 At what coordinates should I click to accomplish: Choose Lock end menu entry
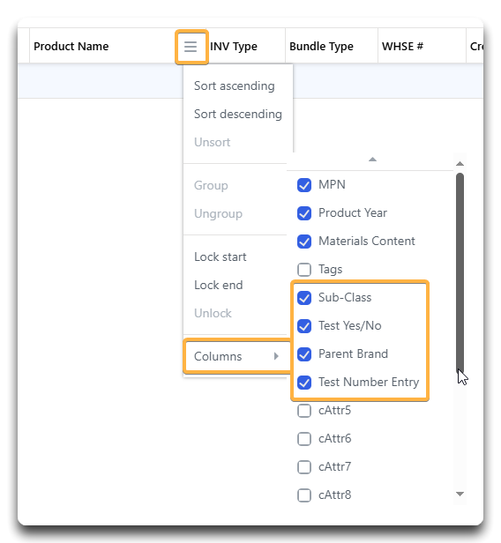click(x=218, y=285)
